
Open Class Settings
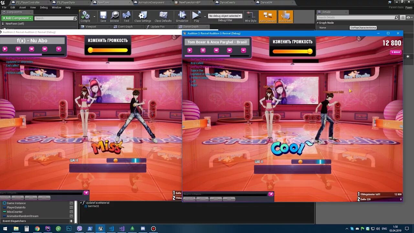(x=143, y=17)
